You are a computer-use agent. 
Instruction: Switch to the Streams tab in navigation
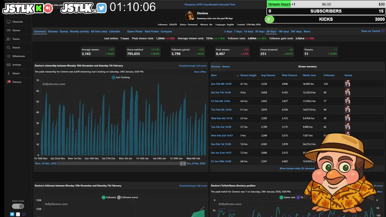[53, 31]
